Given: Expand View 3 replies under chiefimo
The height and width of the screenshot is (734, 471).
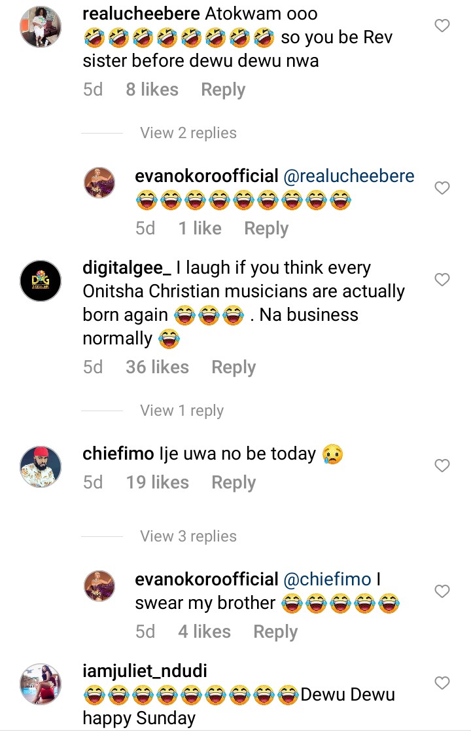Looking at the screenshot, I should tap(188, 536).
